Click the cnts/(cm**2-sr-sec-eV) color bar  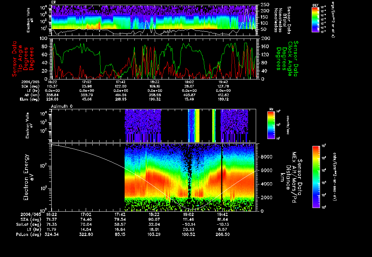coord(316,177)
